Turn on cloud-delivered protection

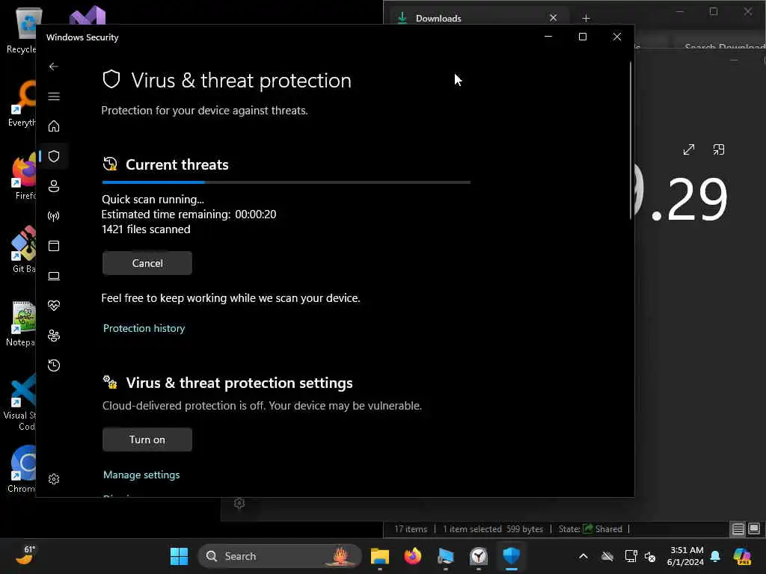pos(147,439)
